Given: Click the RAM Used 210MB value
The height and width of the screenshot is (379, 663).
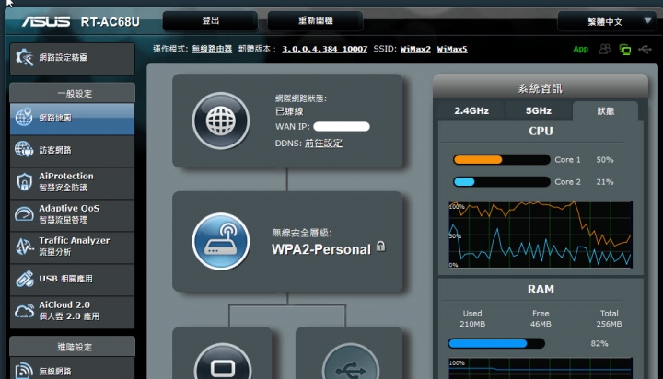Looking at the screenshot, I should [x=472, y=324].
